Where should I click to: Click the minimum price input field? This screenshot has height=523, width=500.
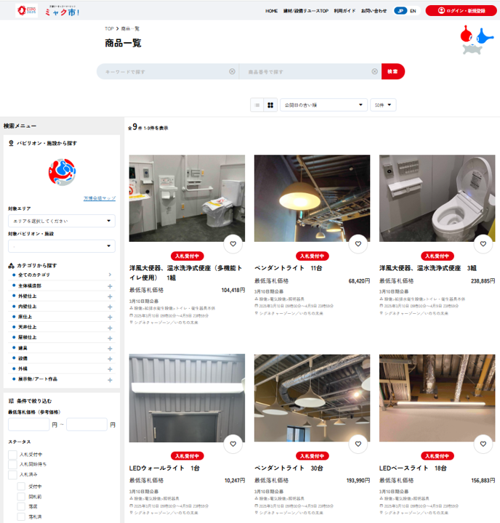pos(28,425)
